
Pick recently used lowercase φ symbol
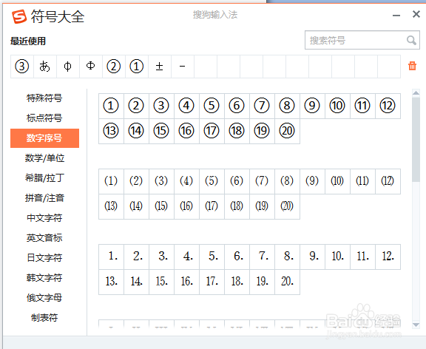pyautogui.click(x=67, y=67)
